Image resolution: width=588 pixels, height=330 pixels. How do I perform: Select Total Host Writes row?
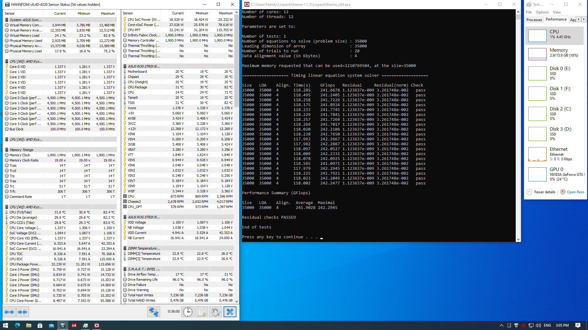coord(178,295)
